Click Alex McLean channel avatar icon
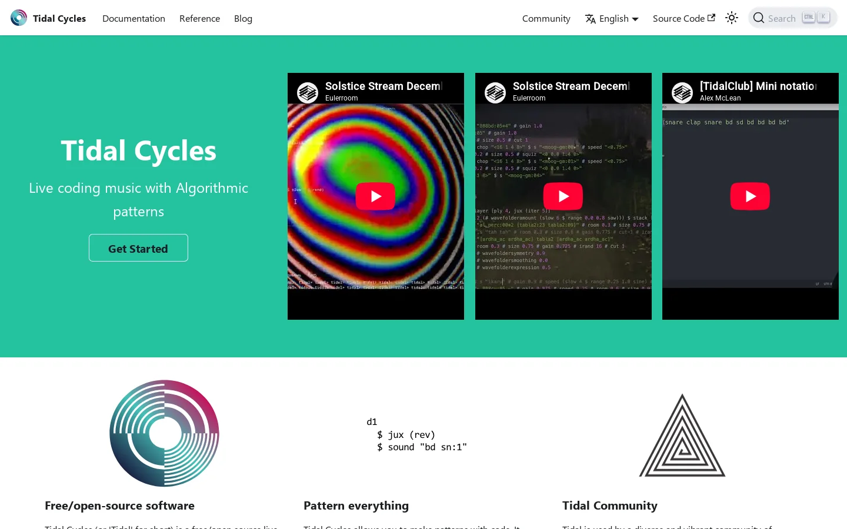The image size is (847, 529). 682,93
